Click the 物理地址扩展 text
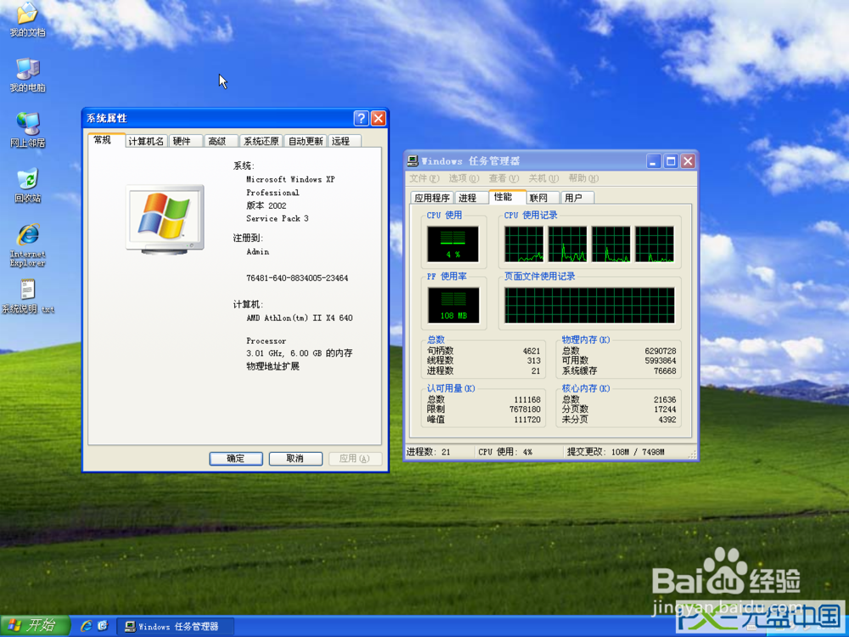The width and height of the screenshot is (849, 637). pyautogui.click(x=273, y=366)
